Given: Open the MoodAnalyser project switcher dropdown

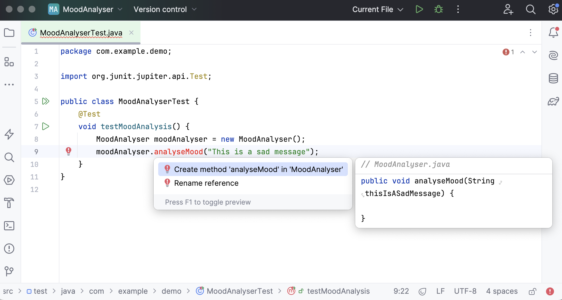Looking at the screenshot, I should tap(89, 9).
